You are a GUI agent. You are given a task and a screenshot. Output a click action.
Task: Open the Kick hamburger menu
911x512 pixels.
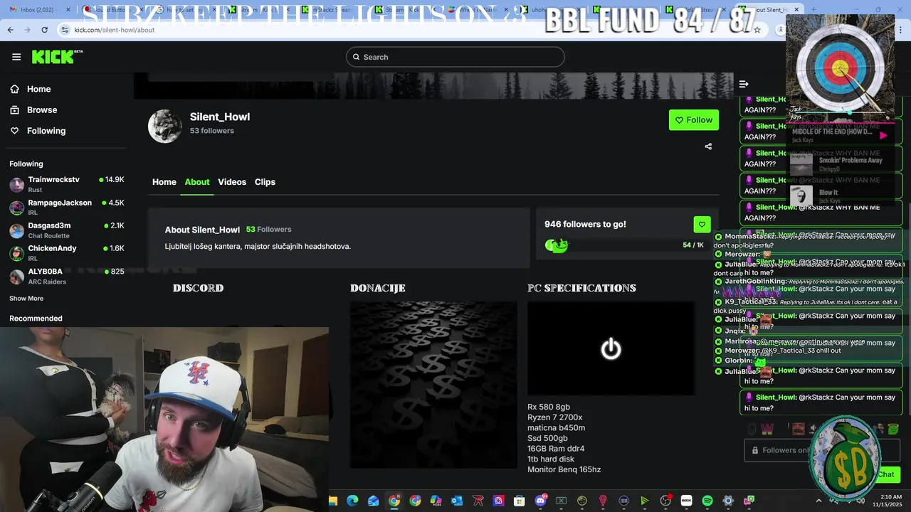point(16,57)
